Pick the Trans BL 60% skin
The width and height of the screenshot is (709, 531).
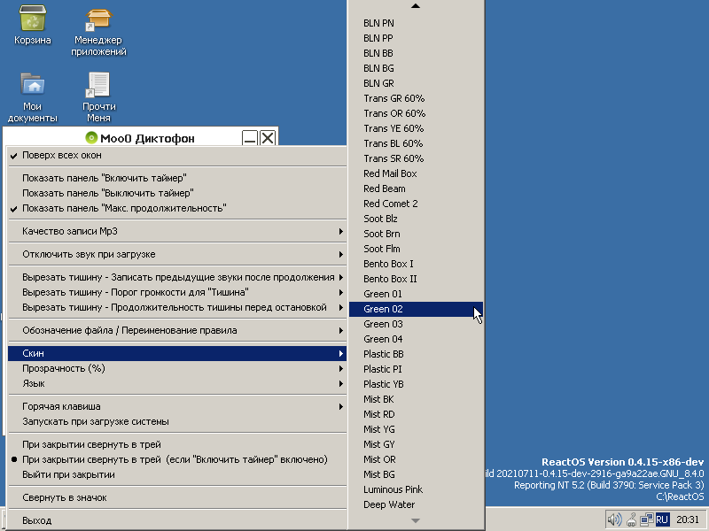(x=416, y=143)
